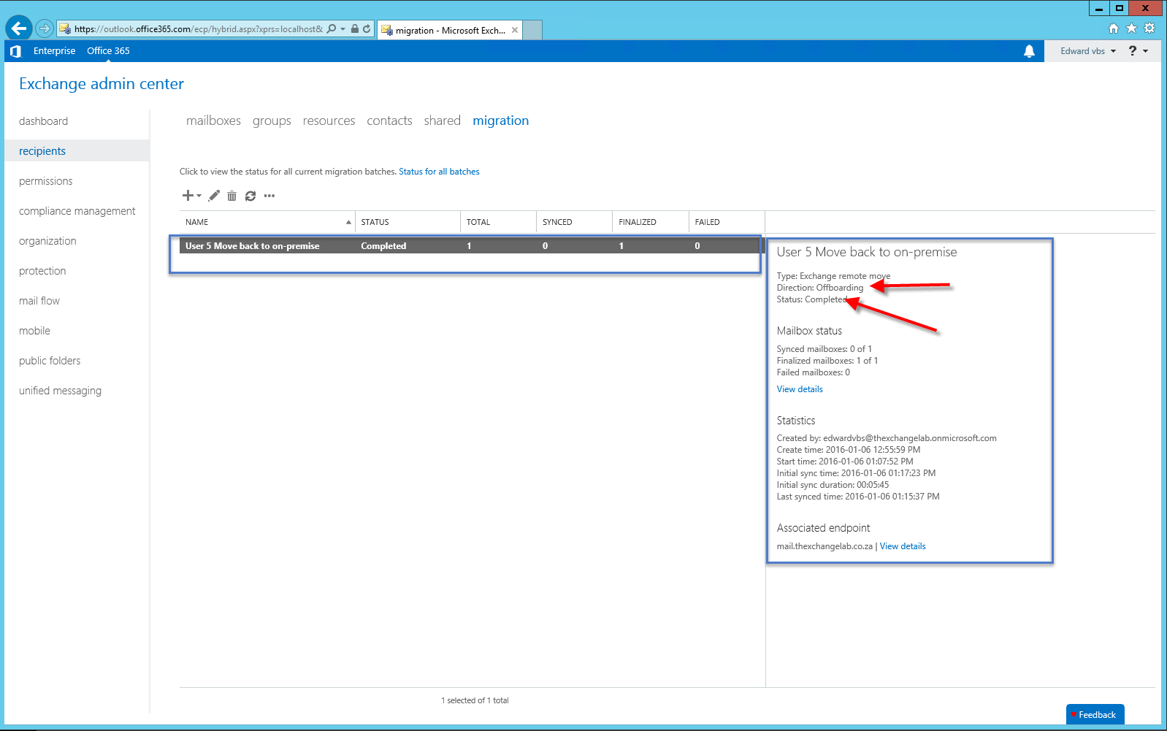Open browser Favorites star icon
This screenshot has width=1167, height=731.
[x=1131, y=28]
